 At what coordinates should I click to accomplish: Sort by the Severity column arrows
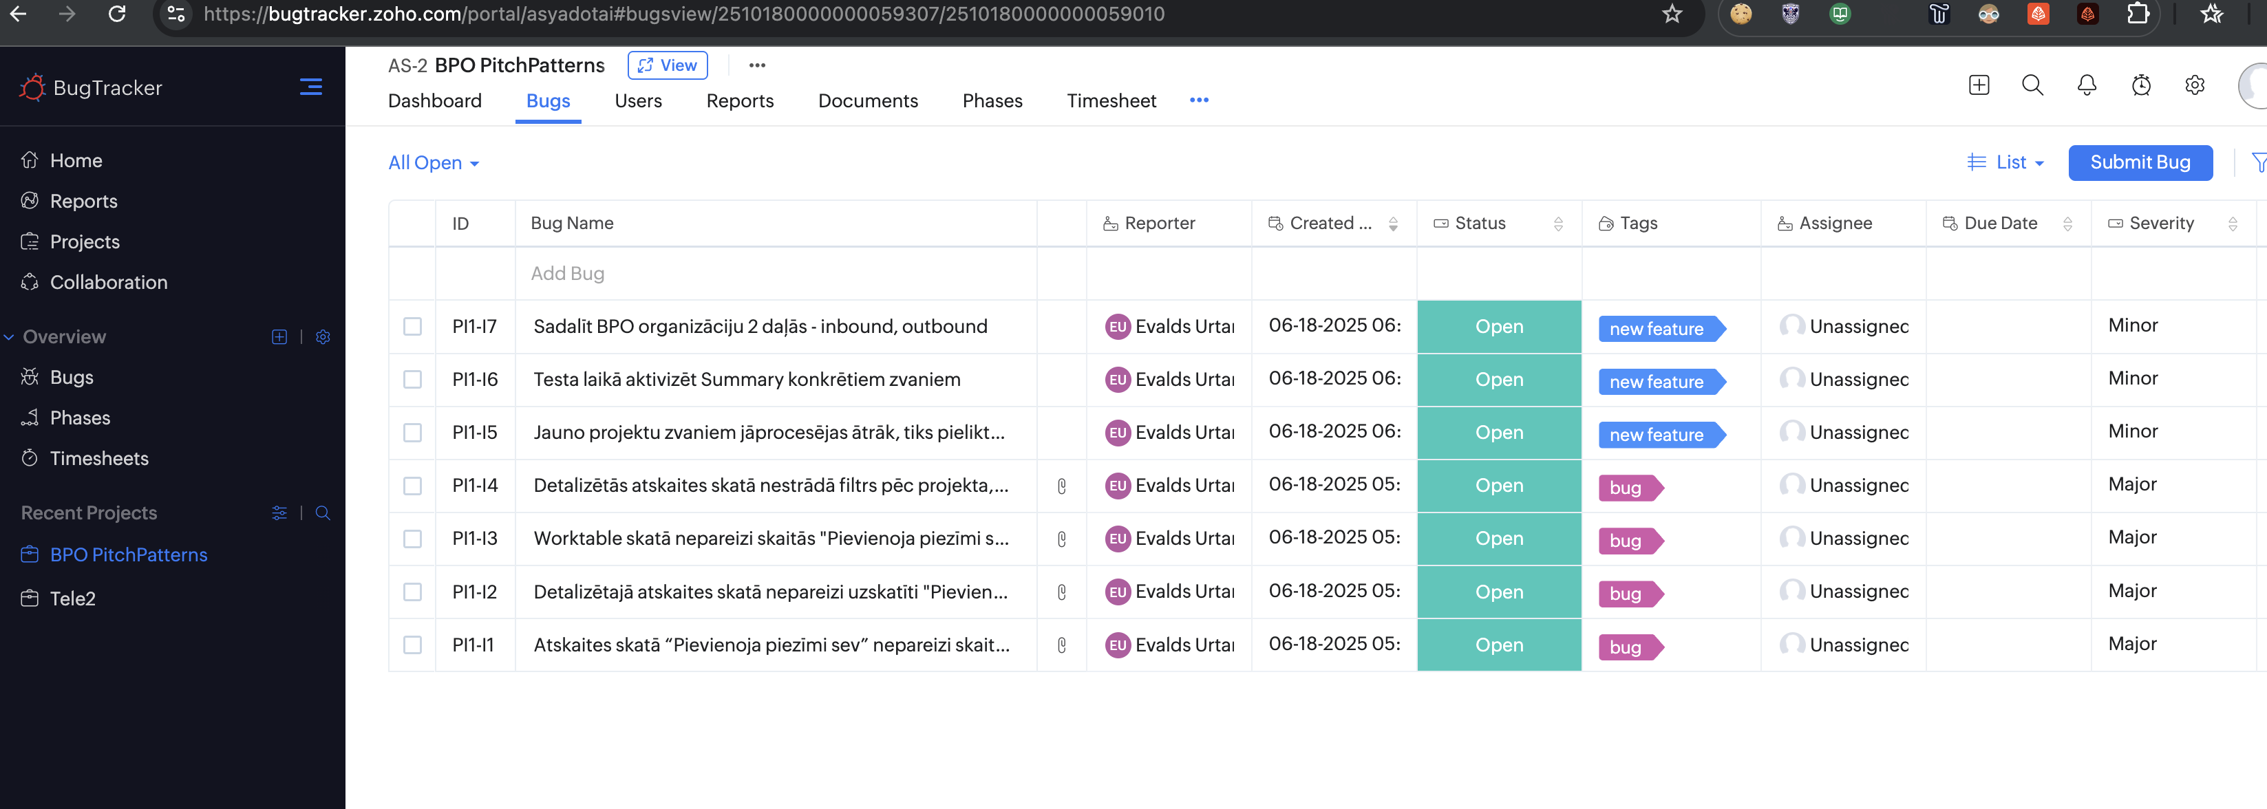pyautogui.click(x=2233, y=224)
